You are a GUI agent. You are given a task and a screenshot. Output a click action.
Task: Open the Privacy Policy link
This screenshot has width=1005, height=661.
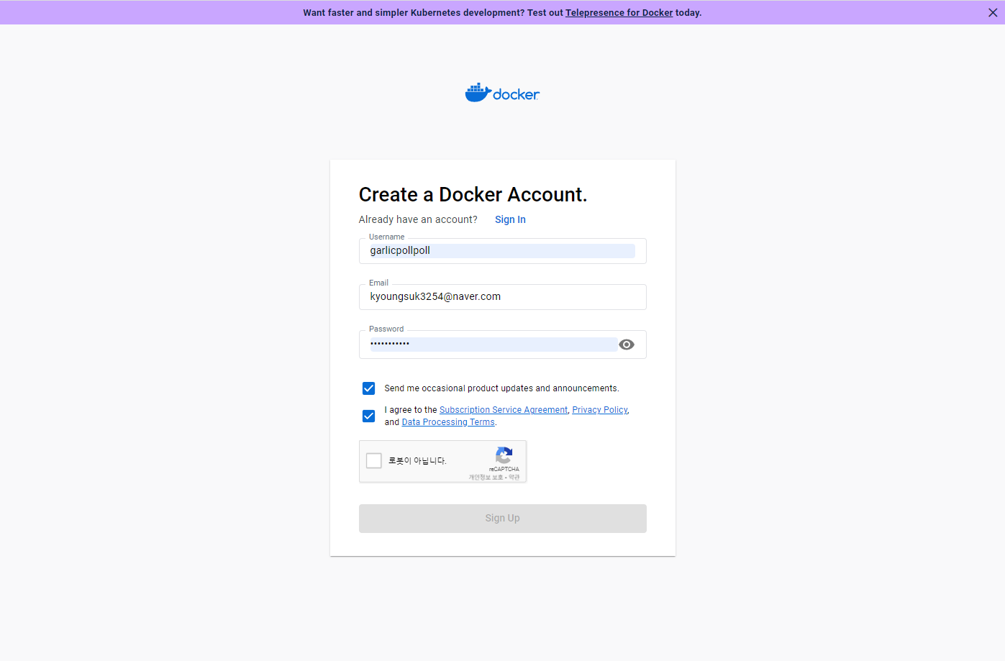(x=600, y=410)
